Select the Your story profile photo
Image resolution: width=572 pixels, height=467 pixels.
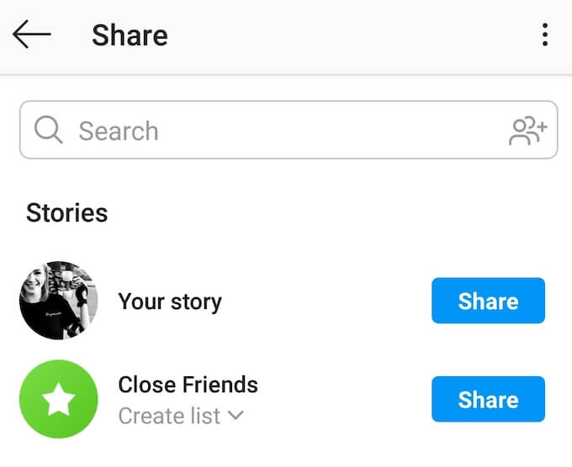click(x=59, y=301)
